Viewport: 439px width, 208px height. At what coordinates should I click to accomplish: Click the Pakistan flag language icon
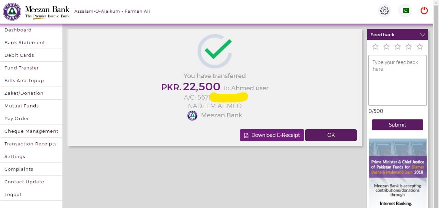tap(405, 11)
